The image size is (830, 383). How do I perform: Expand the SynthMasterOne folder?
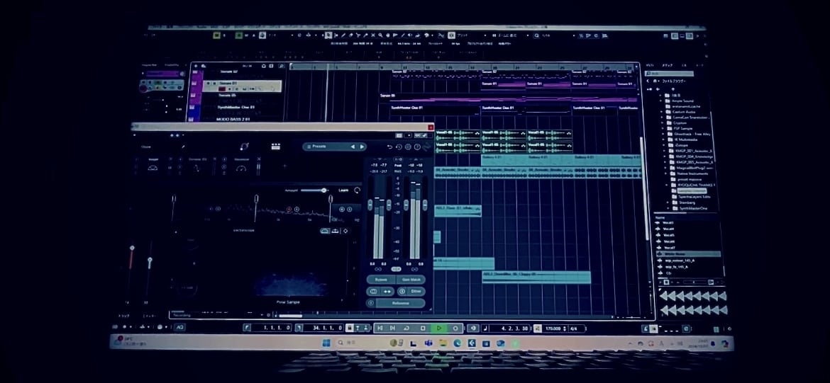[668, 208]
